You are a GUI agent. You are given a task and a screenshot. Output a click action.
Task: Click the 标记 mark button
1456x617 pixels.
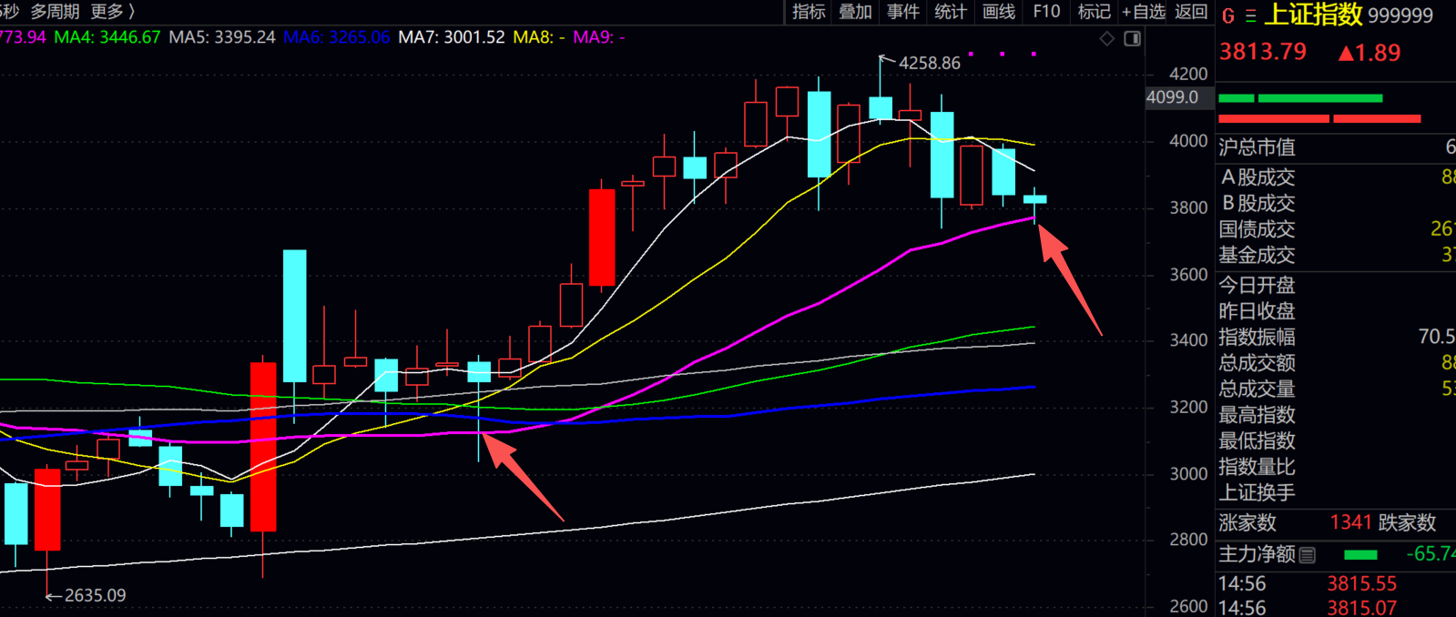tap(1094, 12)
